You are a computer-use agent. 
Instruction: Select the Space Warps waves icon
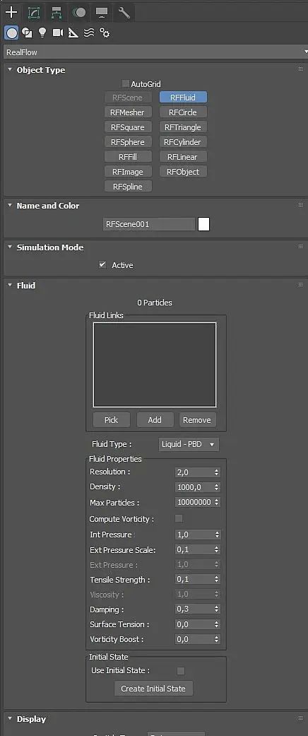[x=89, y=33]
